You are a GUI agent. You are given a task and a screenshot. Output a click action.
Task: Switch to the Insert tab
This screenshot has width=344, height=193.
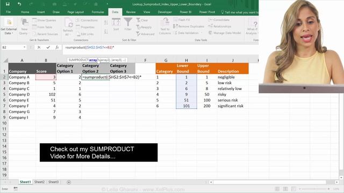coord(41,12)
